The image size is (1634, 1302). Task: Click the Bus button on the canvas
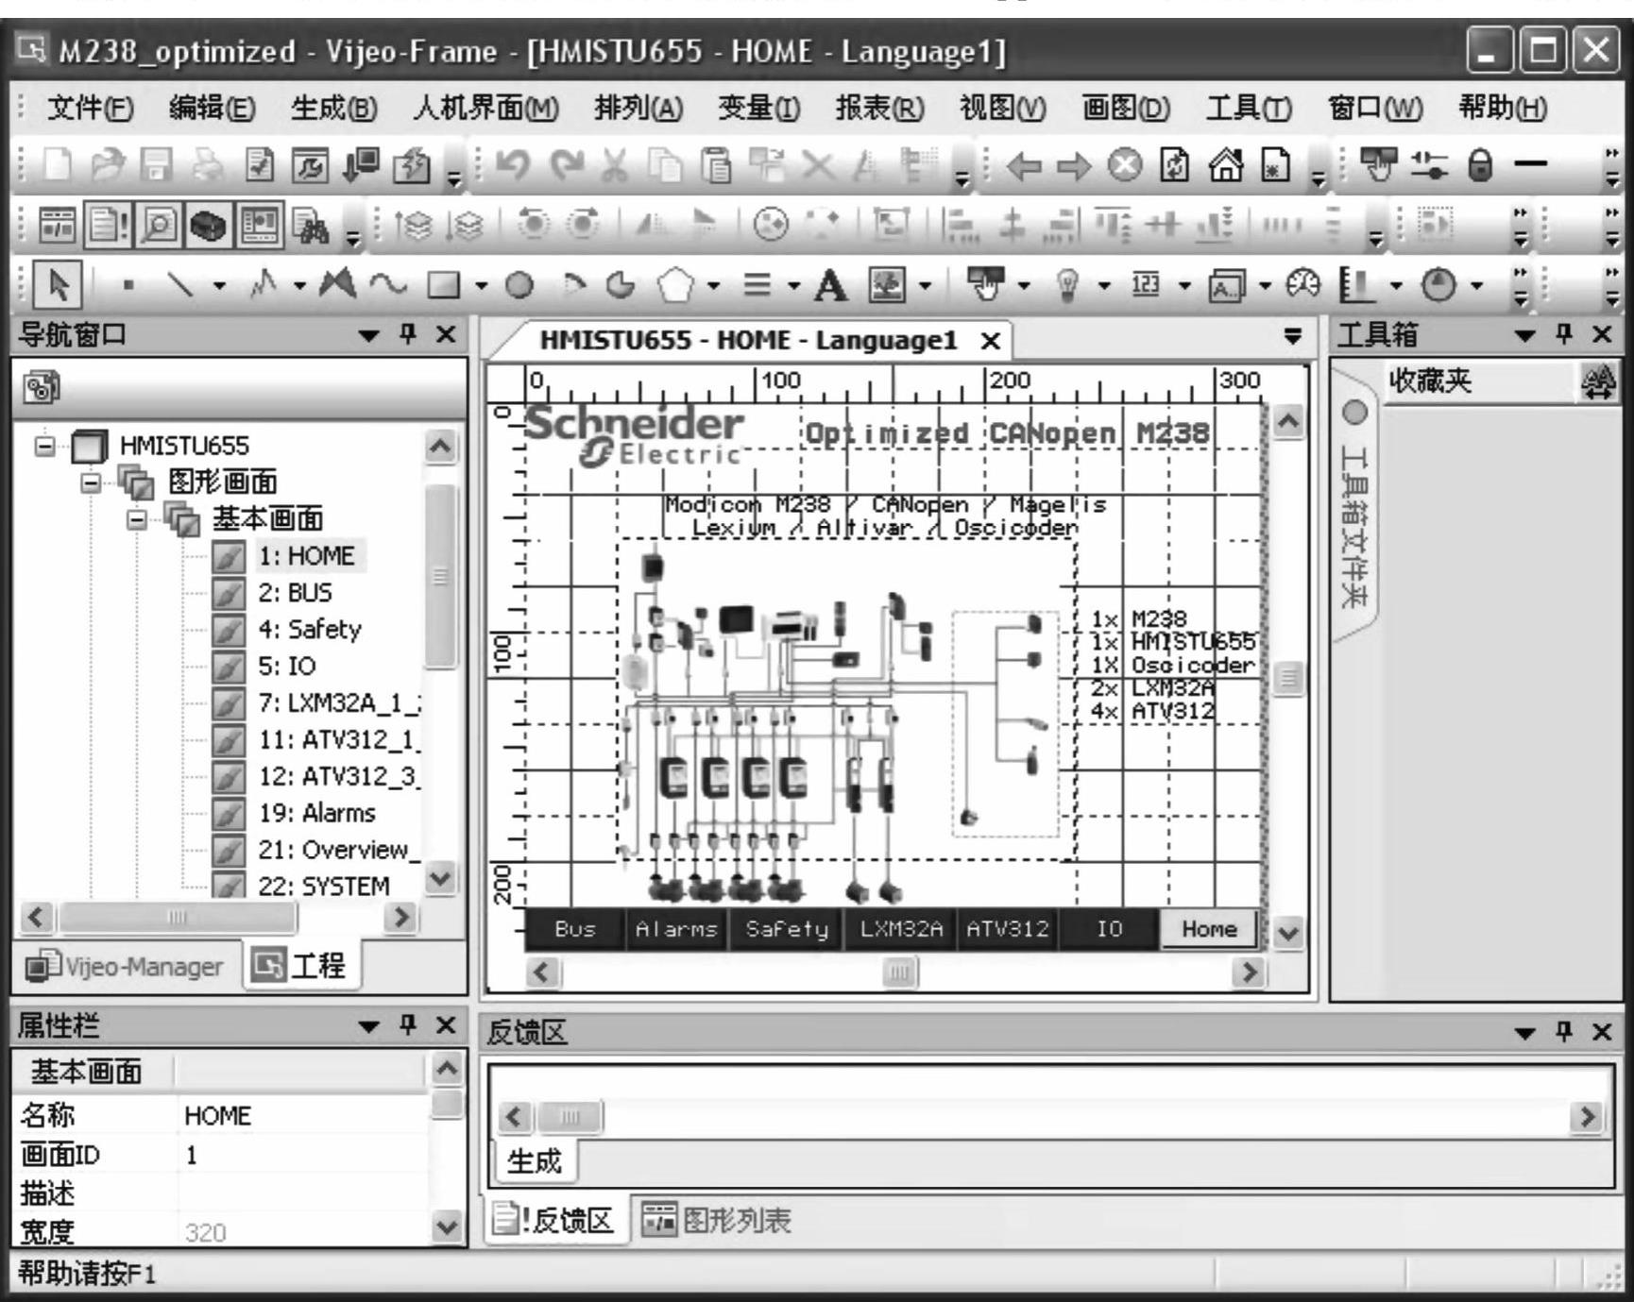click(x=574, y=929)
